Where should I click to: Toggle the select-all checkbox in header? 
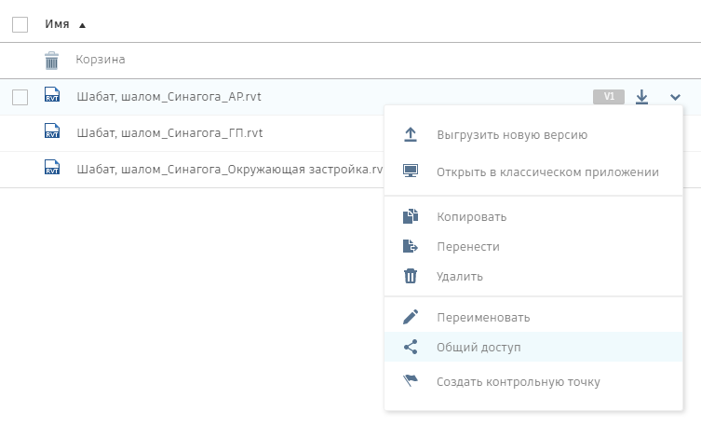[x=20, y=24]
